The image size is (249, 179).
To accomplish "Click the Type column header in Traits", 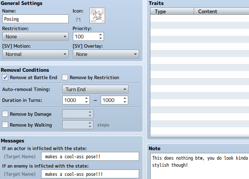I will click(172, 12).
